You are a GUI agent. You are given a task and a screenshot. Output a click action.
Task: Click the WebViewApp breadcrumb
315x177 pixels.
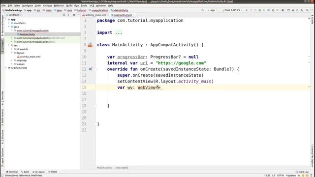coord(12,10)
